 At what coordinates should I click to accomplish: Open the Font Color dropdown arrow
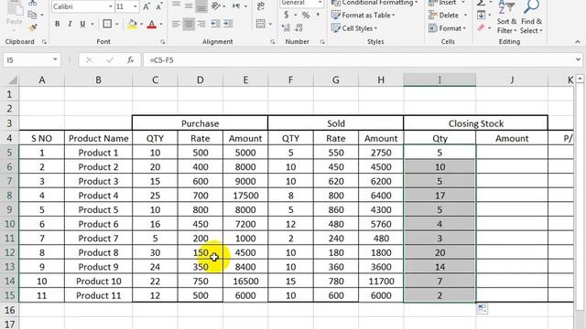coord(161,25)
